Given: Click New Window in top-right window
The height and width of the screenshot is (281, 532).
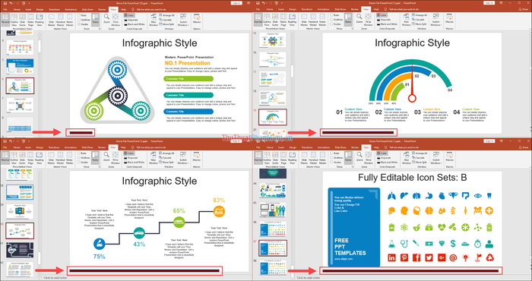Looking at the screenshot, I should tap(406, 21).
